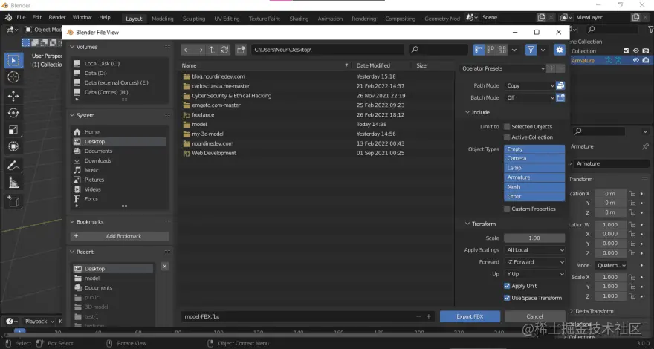Enable Custom Properties checkbox
Image resolution: width=654 pixels, height=349 pixels.
[x=507, y=209]
